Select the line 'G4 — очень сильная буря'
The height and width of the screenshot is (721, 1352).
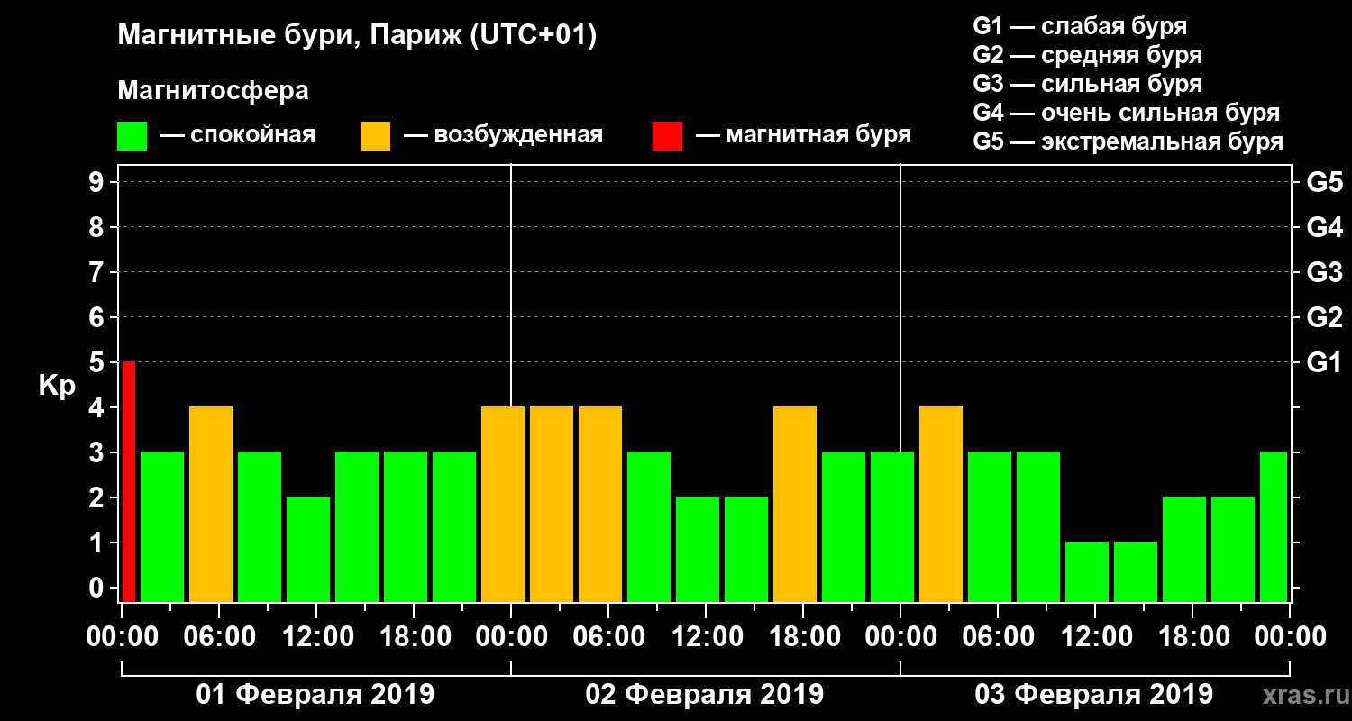tap(1126, 113)
